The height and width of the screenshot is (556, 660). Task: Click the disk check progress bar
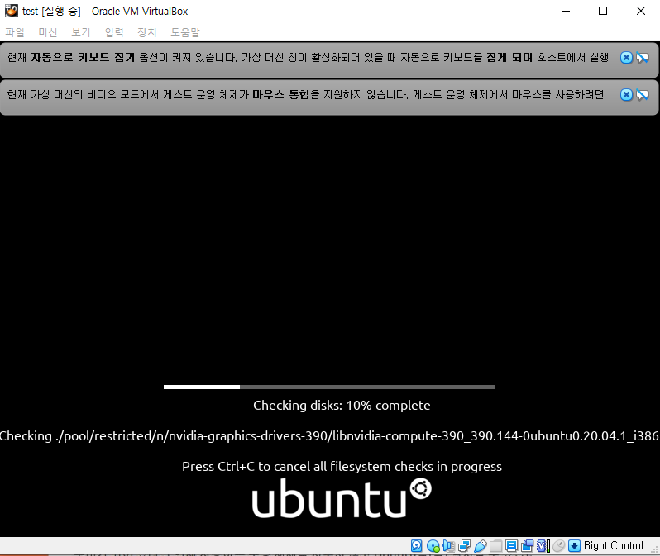coord(329,387)
